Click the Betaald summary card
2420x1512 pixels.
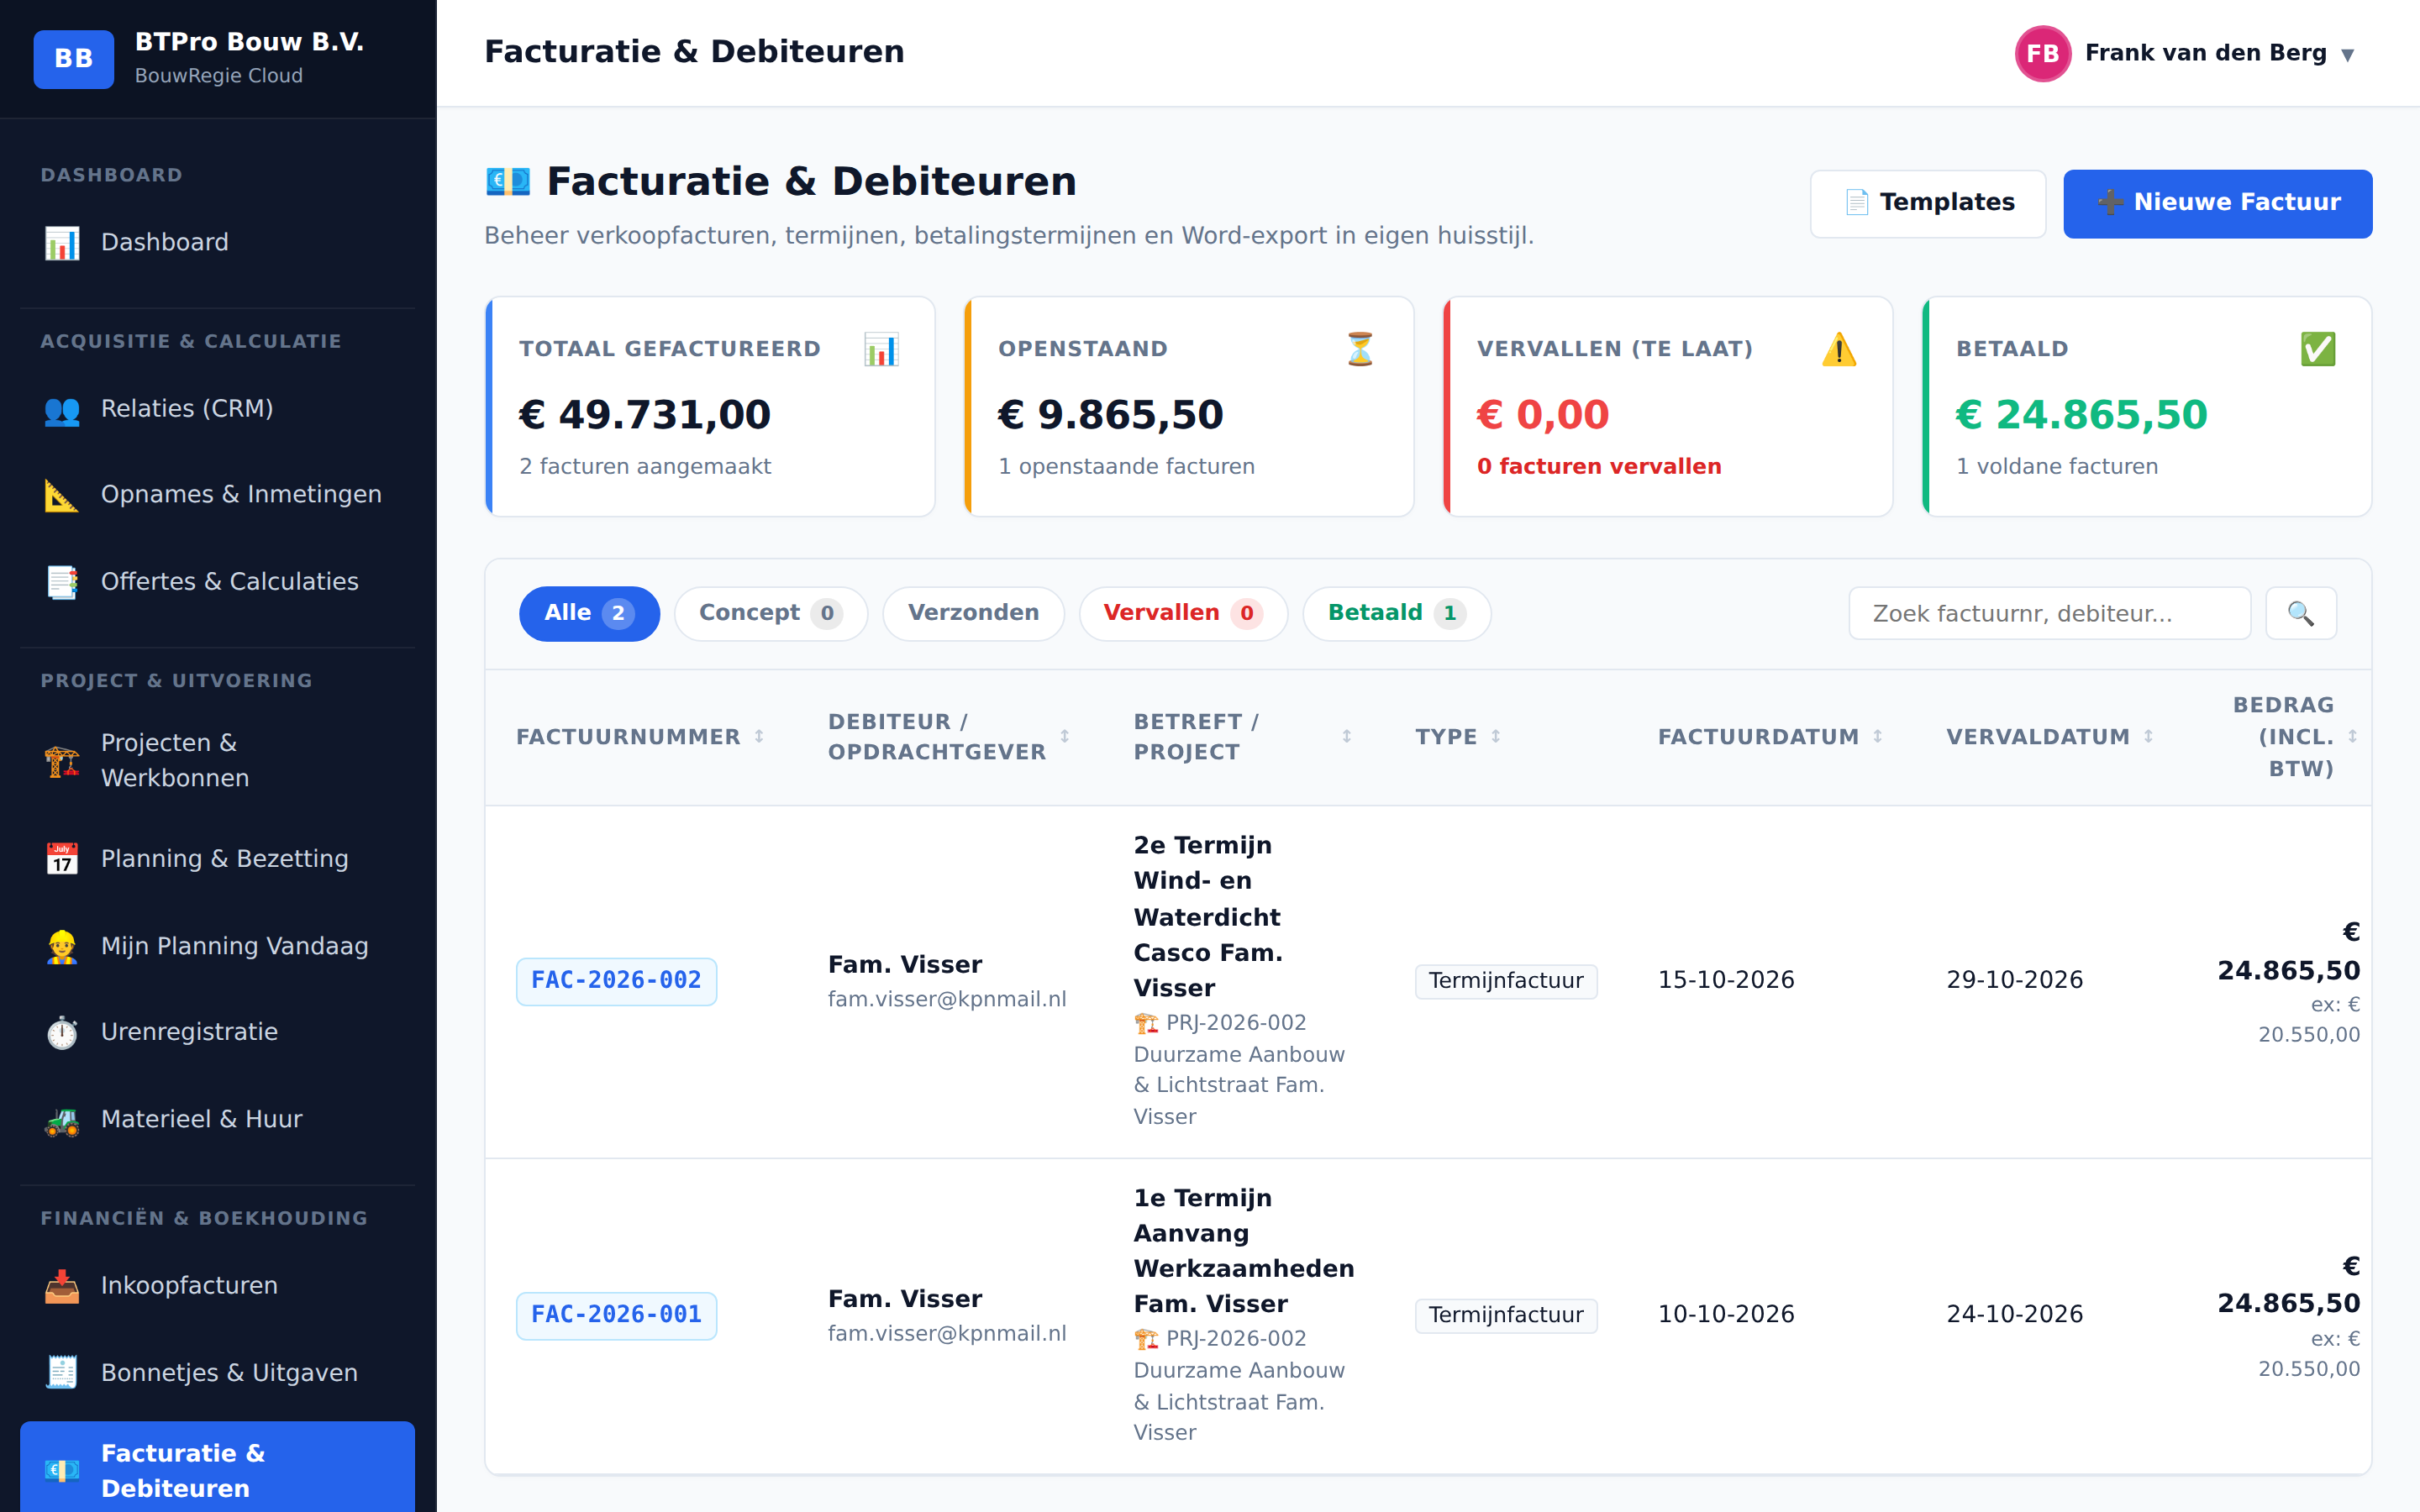click(2146, 406)
